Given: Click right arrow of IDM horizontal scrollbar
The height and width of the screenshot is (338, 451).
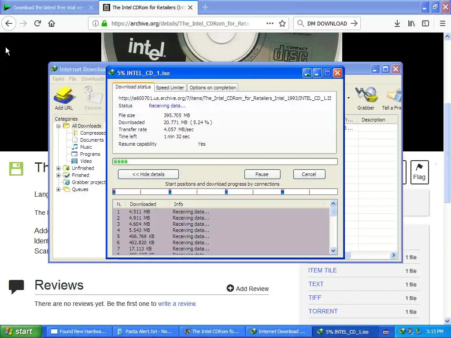Looking at the screenshot, I should click(393, 255).
